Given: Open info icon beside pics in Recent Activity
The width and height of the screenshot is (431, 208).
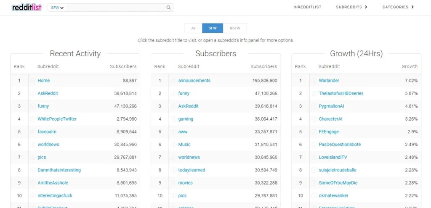Looking at the screenshot, I should tap(33, 158).
